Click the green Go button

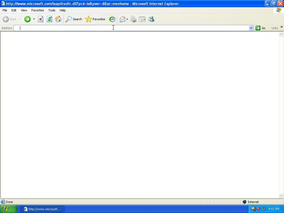click(260, 28)
